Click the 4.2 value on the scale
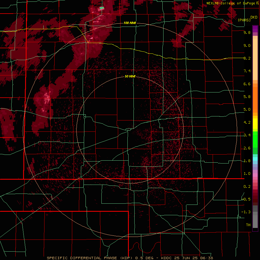Image resolution: width=260 pixels, height=260 pixels. coord(247,122)
